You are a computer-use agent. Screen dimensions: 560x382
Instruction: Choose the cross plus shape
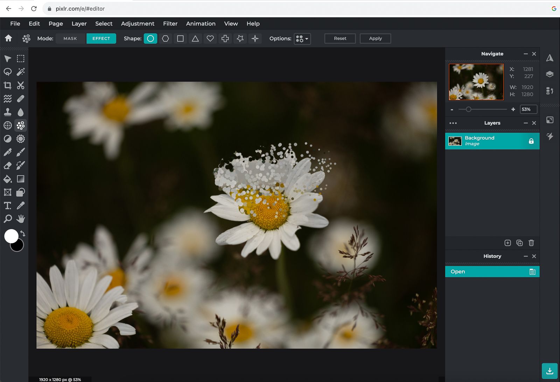[x=225, y=39]
